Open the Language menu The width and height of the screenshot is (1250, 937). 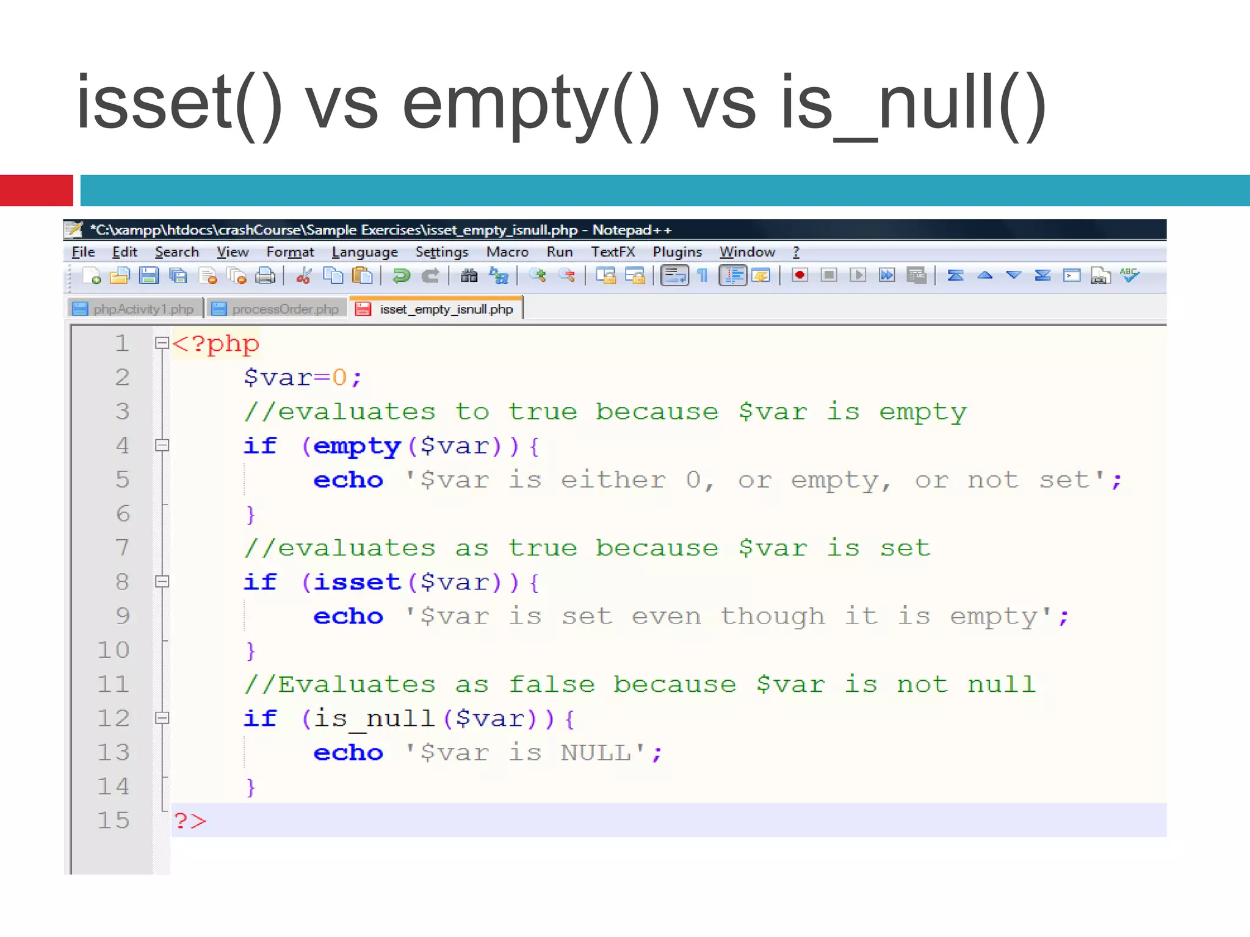coord(365,252)
